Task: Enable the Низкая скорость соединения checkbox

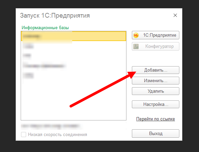Action: pos(24,135)
